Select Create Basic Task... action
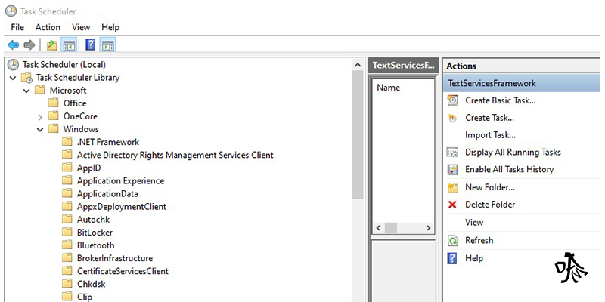The image size is (605, 302). click(x=501, y=101)
